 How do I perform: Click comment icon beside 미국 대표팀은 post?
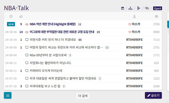pyautogui.click(x=27, y=79)
